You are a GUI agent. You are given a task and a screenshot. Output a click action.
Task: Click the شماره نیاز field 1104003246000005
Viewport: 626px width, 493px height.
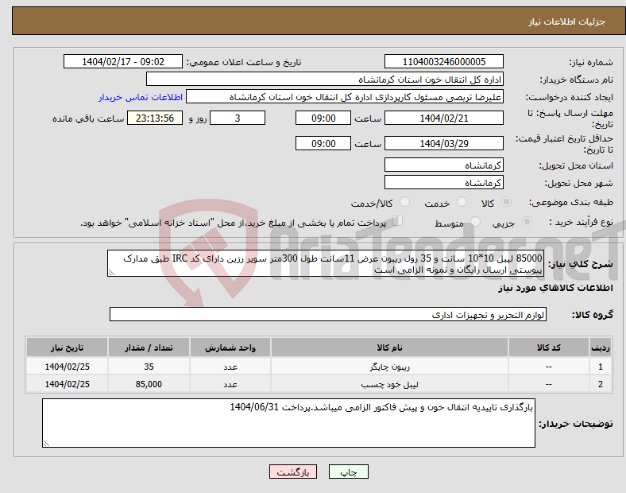click(443, 61)
